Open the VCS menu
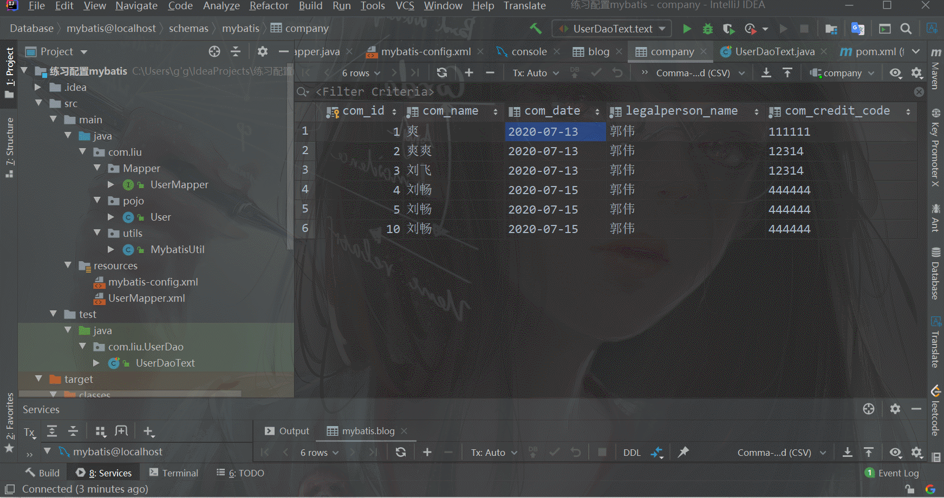This screenshot has height=498, width=944. 405,6
